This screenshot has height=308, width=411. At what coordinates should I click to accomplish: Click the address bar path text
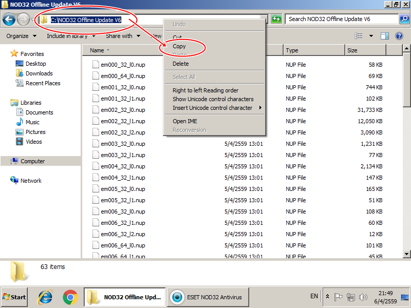point(86,20)
